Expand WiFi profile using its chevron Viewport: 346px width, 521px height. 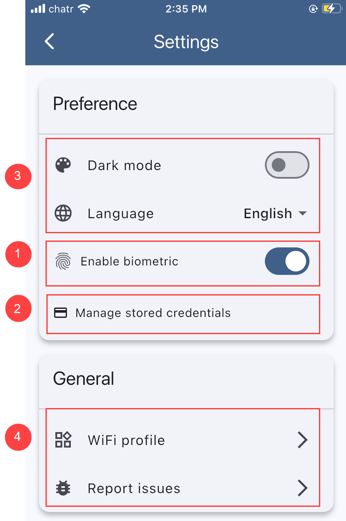[x=303, y=440]
